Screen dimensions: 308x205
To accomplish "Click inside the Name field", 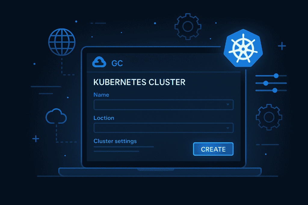I will tap(163, 105).
